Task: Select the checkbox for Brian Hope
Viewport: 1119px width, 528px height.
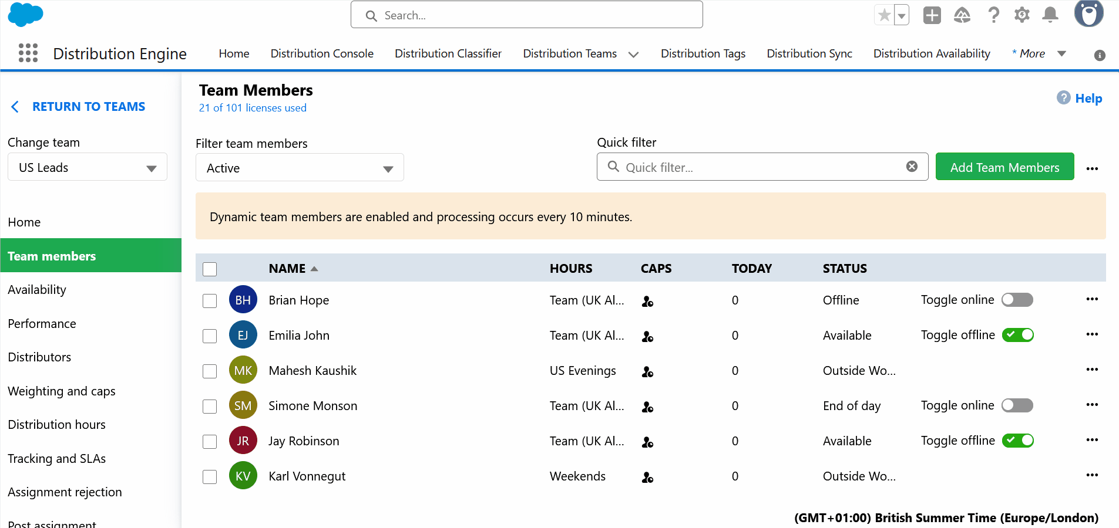Action: pyautogui.click(x=210, y=301)
